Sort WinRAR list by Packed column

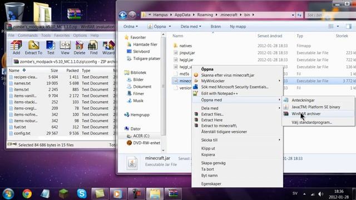(x=72, y=71)
